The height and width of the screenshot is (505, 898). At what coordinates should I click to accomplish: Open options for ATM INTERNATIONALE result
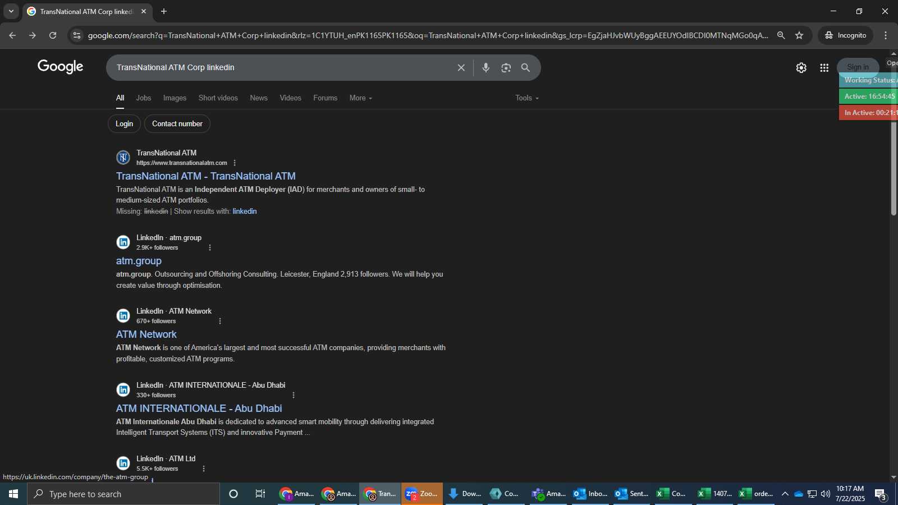(293, 395)
